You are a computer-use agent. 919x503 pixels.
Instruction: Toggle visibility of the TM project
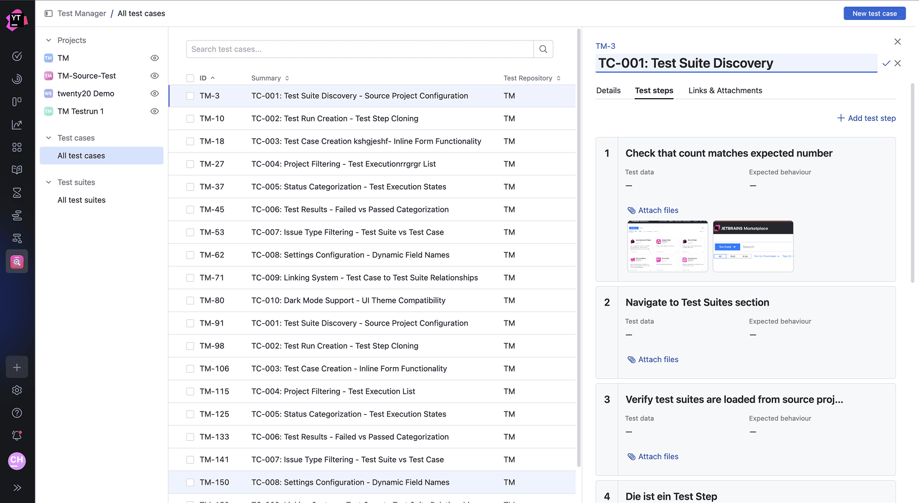coord(154,58)
